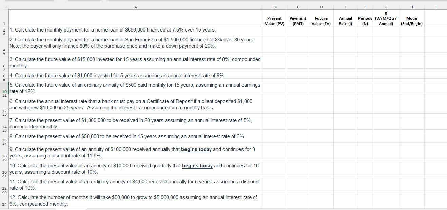Image resolution: width=447 pixels, height=210 pixels.
Task: Select the San Francisco home loan question cell
Action: point(135,43)
